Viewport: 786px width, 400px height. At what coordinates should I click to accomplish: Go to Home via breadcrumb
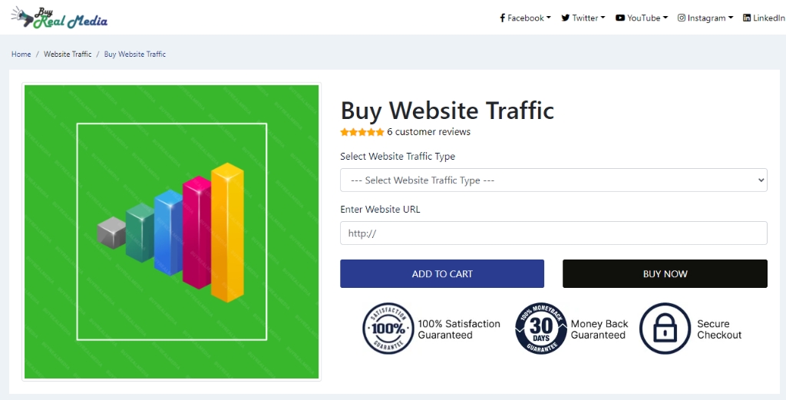pos(21,55)
